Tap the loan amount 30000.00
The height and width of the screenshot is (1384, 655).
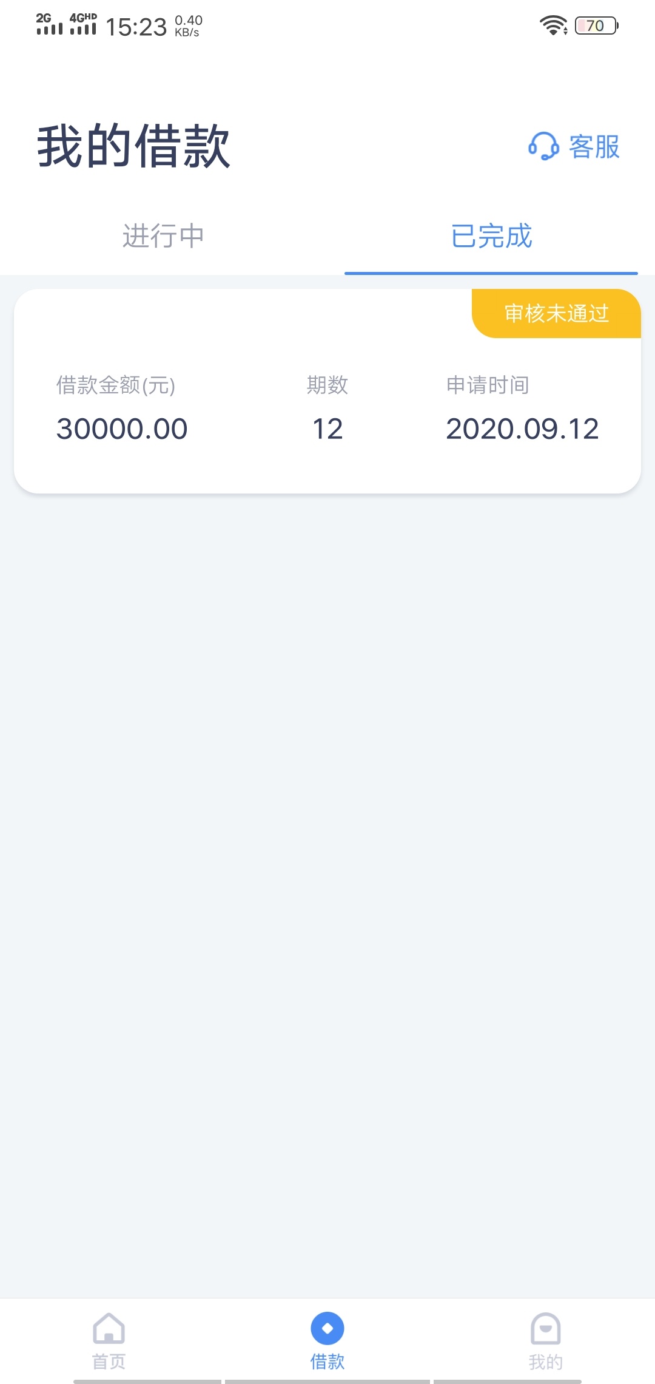click(122, 429)
